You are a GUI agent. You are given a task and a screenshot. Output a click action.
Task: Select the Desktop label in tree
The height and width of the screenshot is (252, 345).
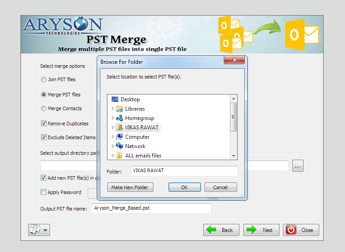[x=130, y=99]
